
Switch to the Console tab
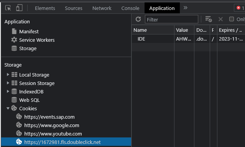pyautogui.click(x=130, y=8)
